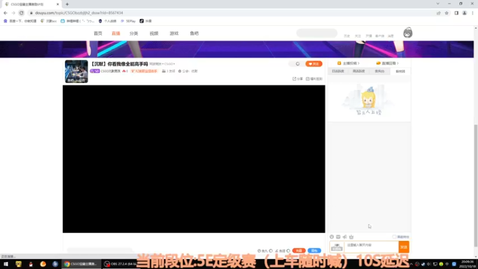Click the clock icon above chat input
The height and width of the screenshot is (269, 478).
[332, 237]
